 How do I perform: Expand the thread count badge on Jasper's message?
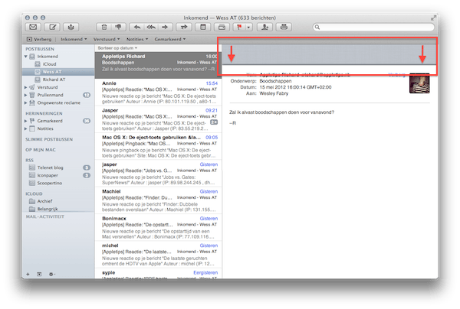click(x=214, y=122)
